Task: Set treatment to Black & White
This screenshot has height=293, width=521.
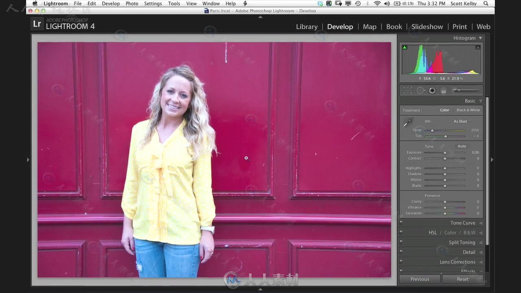Action: (468, 110)
